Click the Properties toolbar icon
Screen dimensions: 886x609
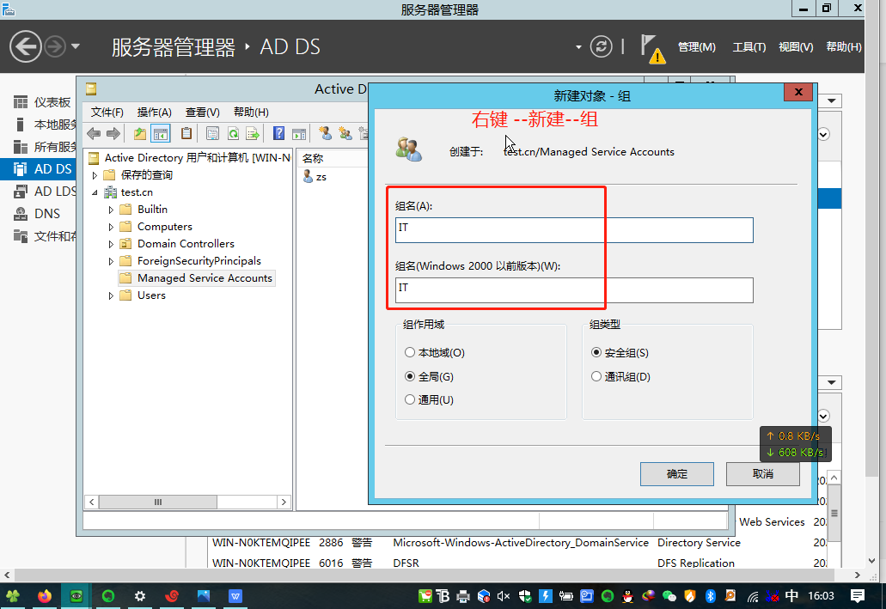212,134
